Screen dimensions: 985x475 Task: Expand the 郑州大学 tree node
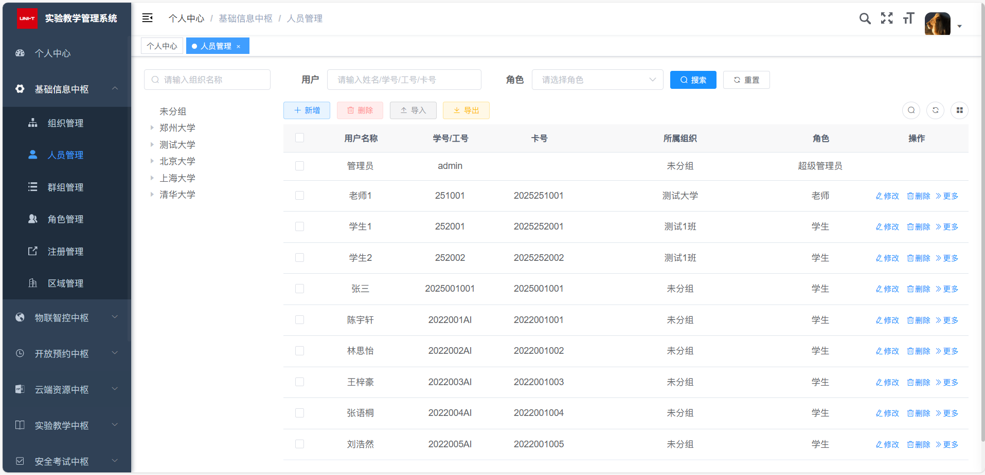tap(152, 128)
